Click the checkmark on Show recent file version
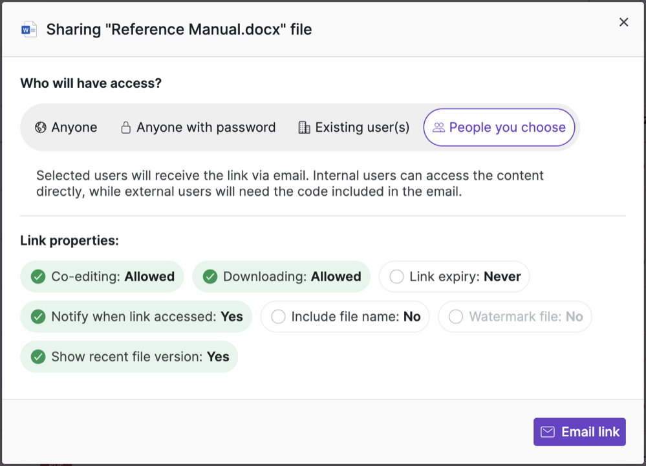The height and width of the screenshot is (466, 646). tap(38, 356)
